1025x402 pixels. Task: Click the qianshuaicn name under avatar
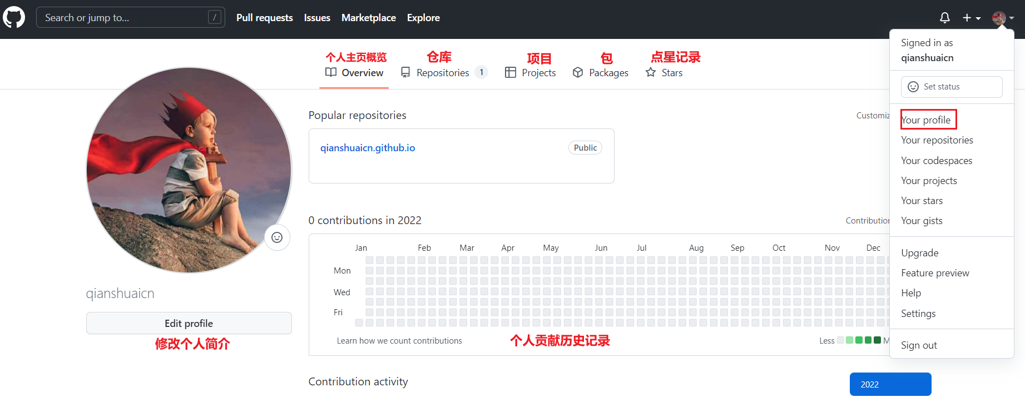point(120,294)
